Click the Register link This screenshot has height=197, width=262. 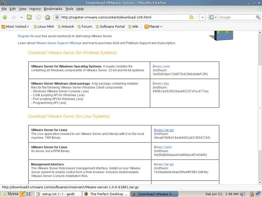click(x=24, y=36)
